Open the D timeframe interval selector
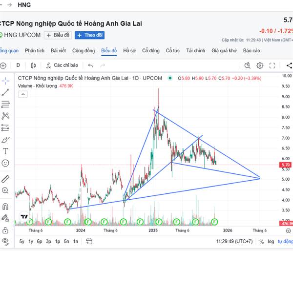This screenshot has height=293, width=293. 18,65
